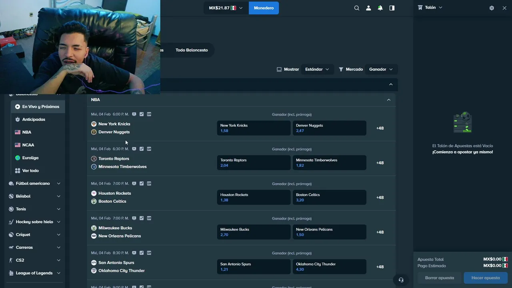Click the Hacer apuesta button

click(486, 278)
